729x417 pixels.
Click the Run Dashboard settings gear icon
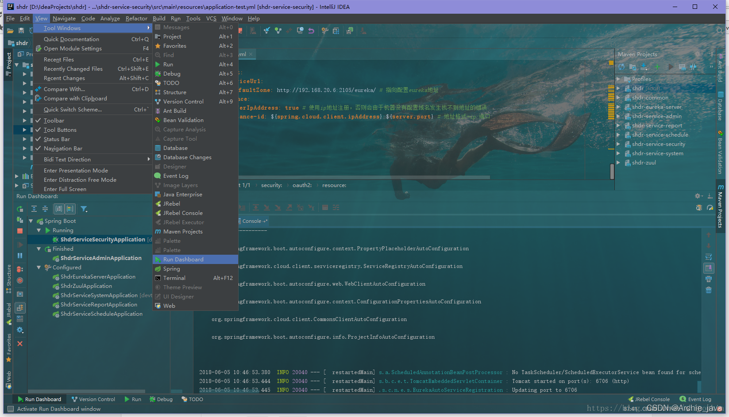pos(20,330)
